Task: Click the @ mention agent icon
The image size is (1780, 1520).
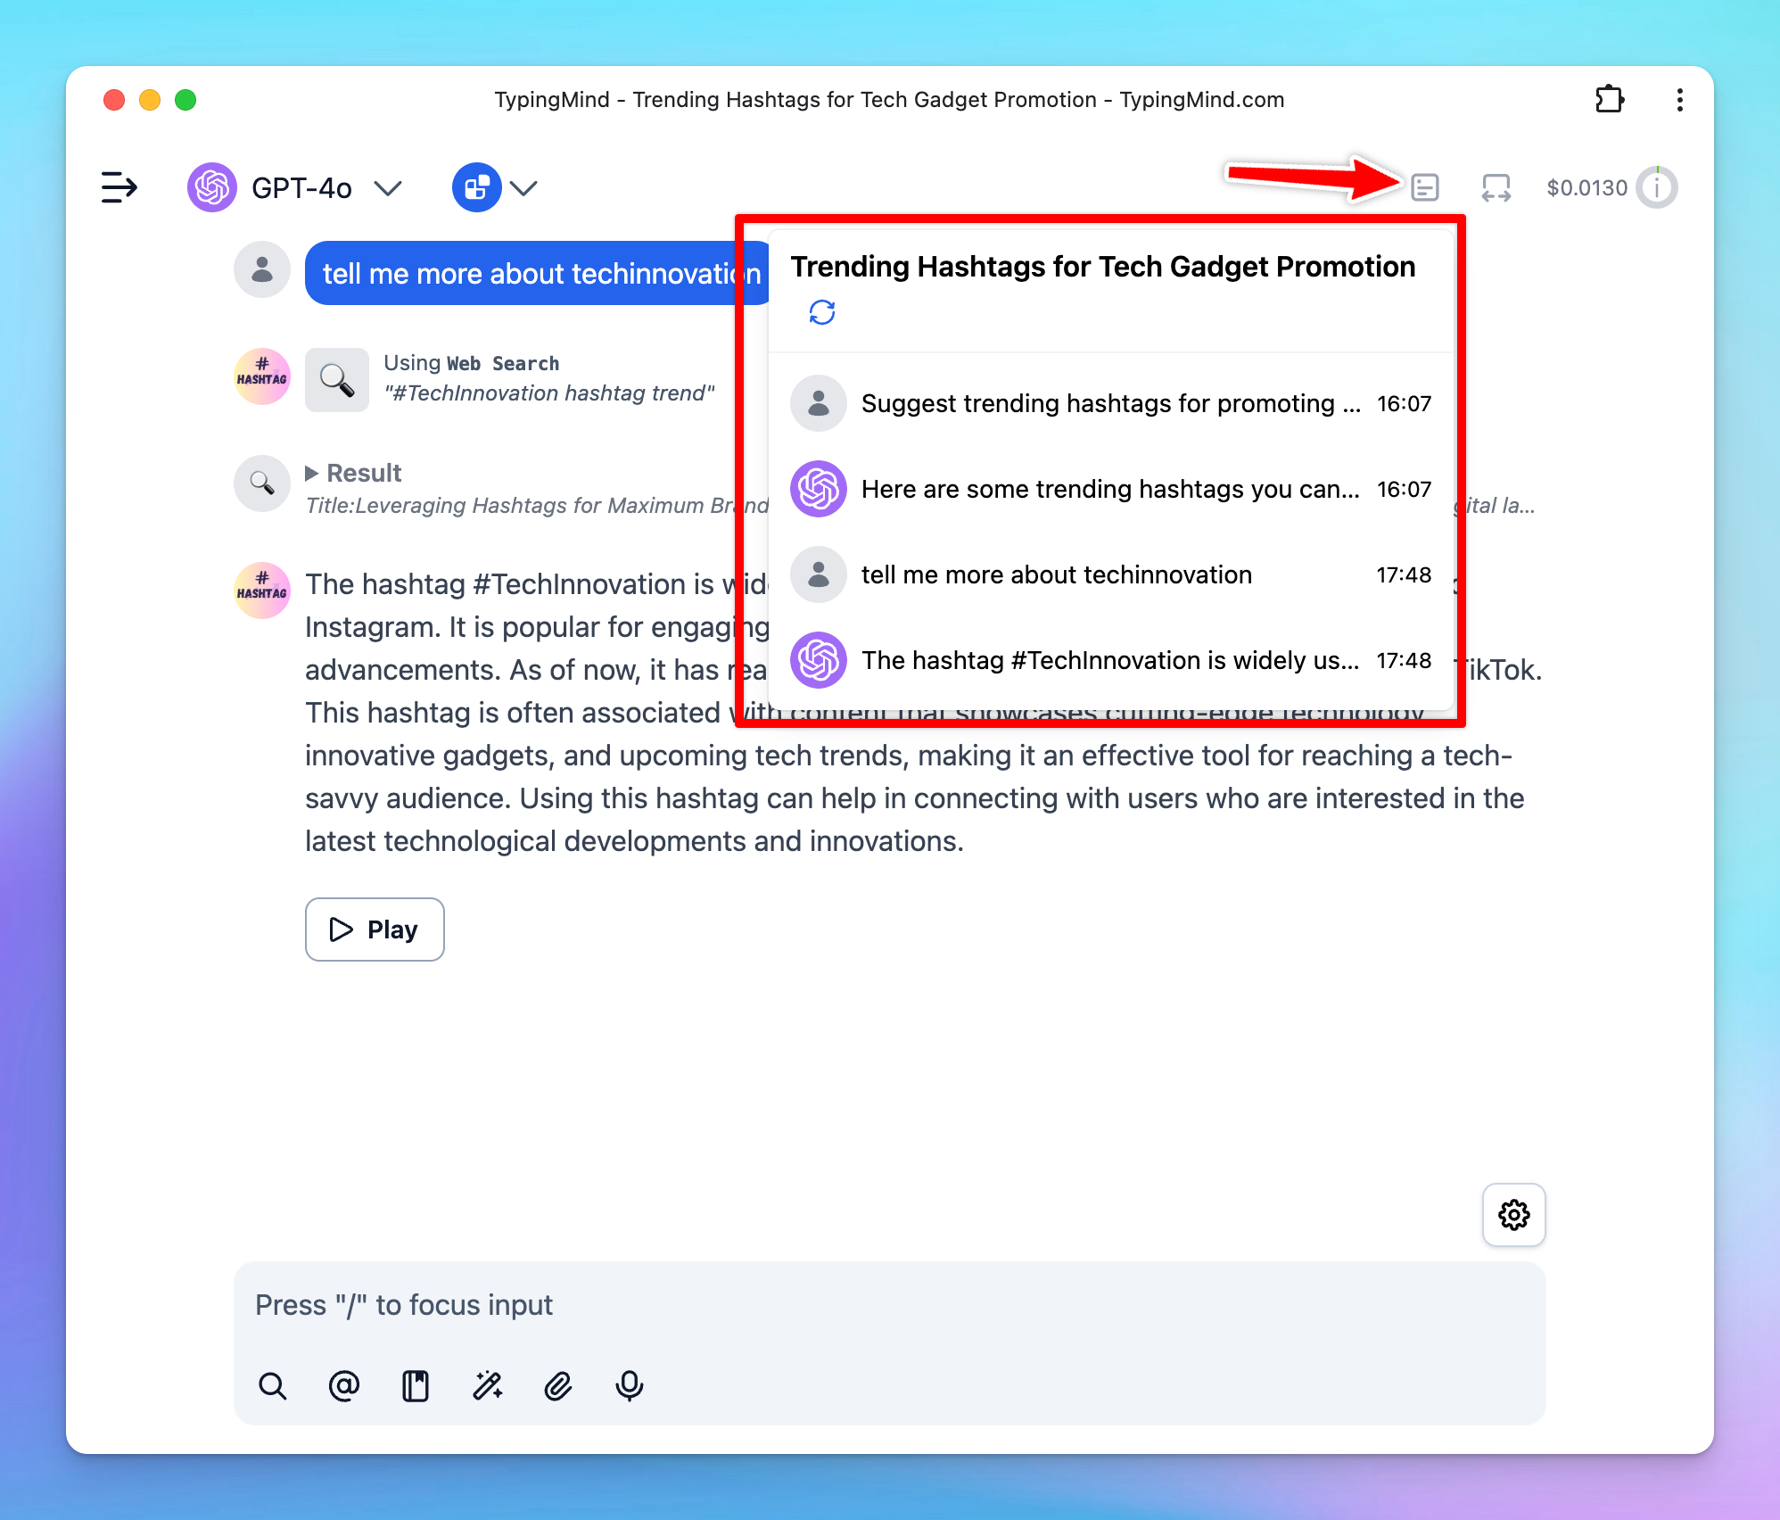Action: click(x=344, y=1385)
